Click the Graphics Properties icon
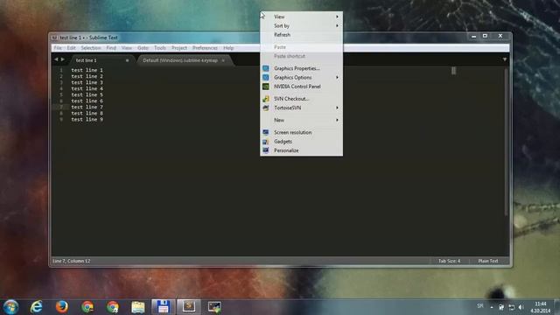The width and height of the screenshot is (560, 315). coord(266,68)
